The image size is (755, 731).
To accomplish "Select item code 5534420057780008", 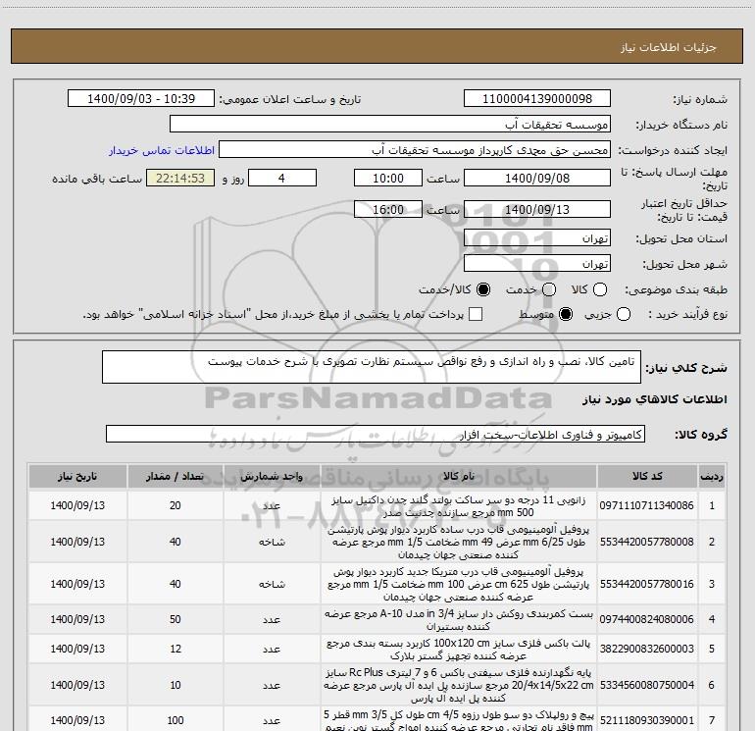I will [x=647, y=542].
